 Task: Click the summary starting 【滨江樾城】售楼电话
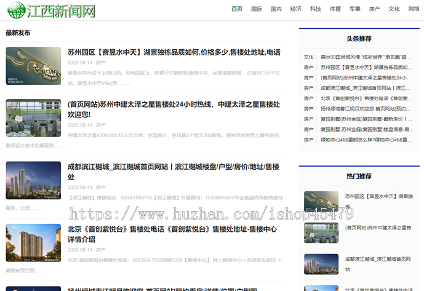[144, 203]
